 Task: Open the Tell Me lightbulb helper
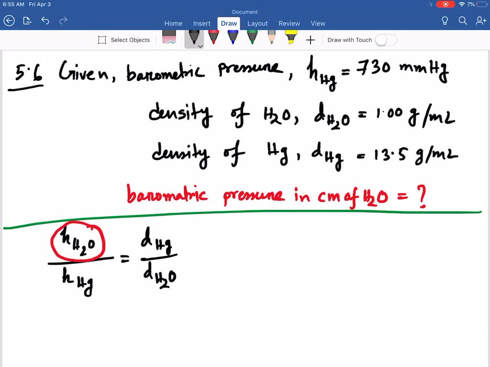coord(444,21)
